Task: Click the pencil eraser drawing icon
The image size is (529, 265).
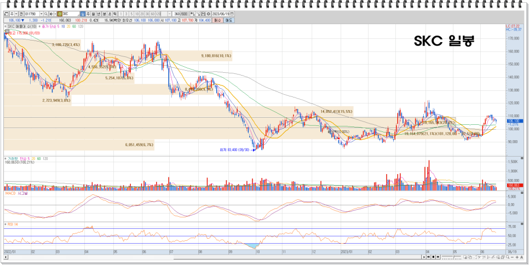Action: click(x=493, y=257)
